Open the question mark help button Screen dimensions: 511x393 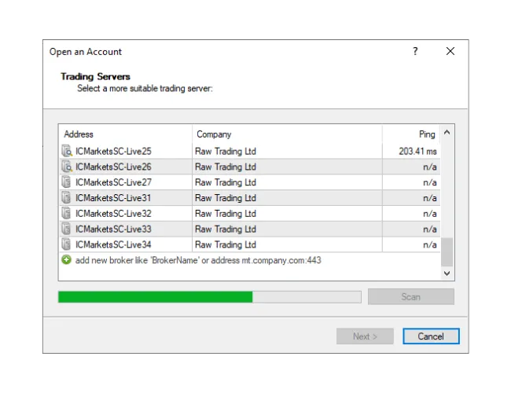pos(415,51)
